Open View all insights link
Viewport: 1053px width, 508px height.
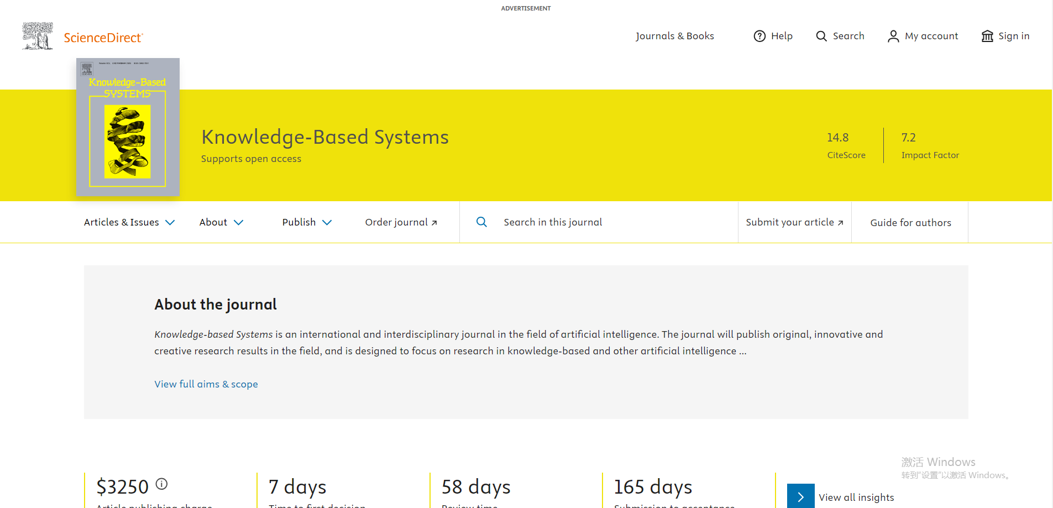coord(856,497)
